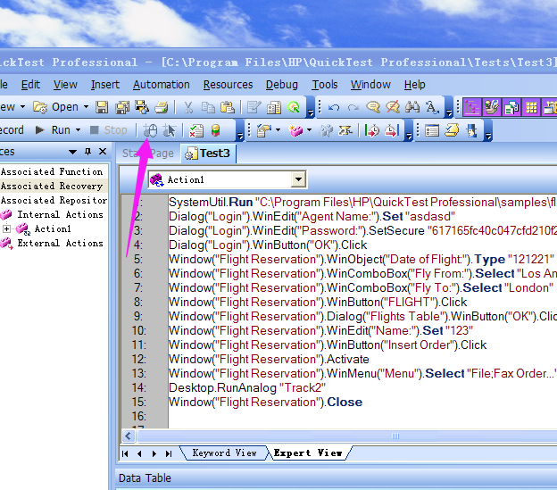Open the Resources pane menu triangle
The width and height of the screenshot is (557, 490).
[x=72, y=152]
